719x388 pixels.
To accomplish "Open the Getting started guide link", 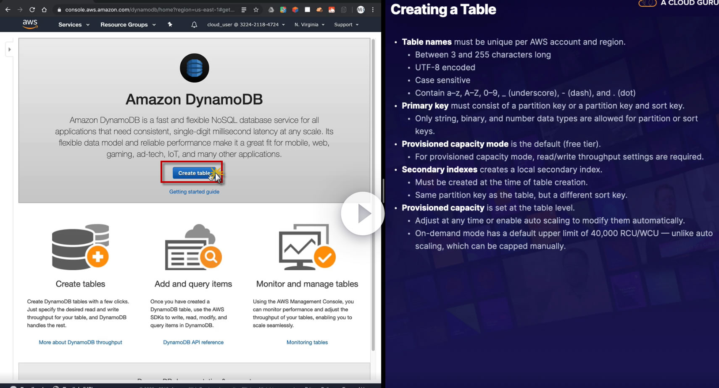I will click(x=194, y=192).
